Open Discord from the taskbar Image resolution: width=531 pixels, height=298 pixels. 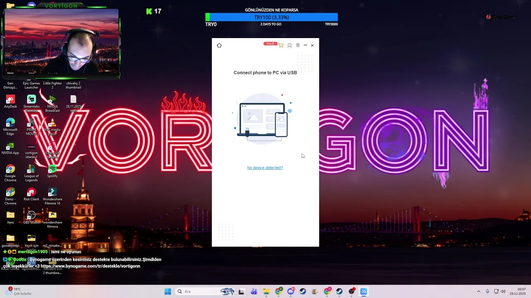click(x=291, y=291)
